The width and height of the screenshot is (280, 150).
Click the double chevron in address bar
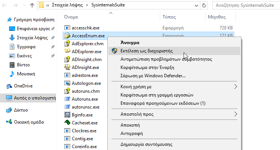coord(48,5)
